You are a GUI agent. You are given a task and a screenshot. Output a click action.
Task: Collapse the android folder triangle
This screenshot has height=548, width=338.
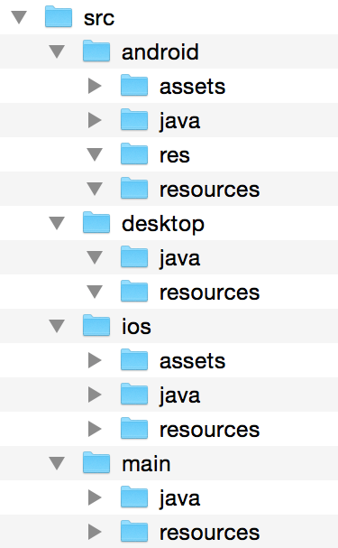click(x=57, y=51)
